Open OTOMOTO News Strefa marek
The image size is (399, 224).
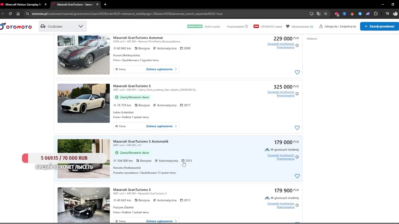click(204, 26)
